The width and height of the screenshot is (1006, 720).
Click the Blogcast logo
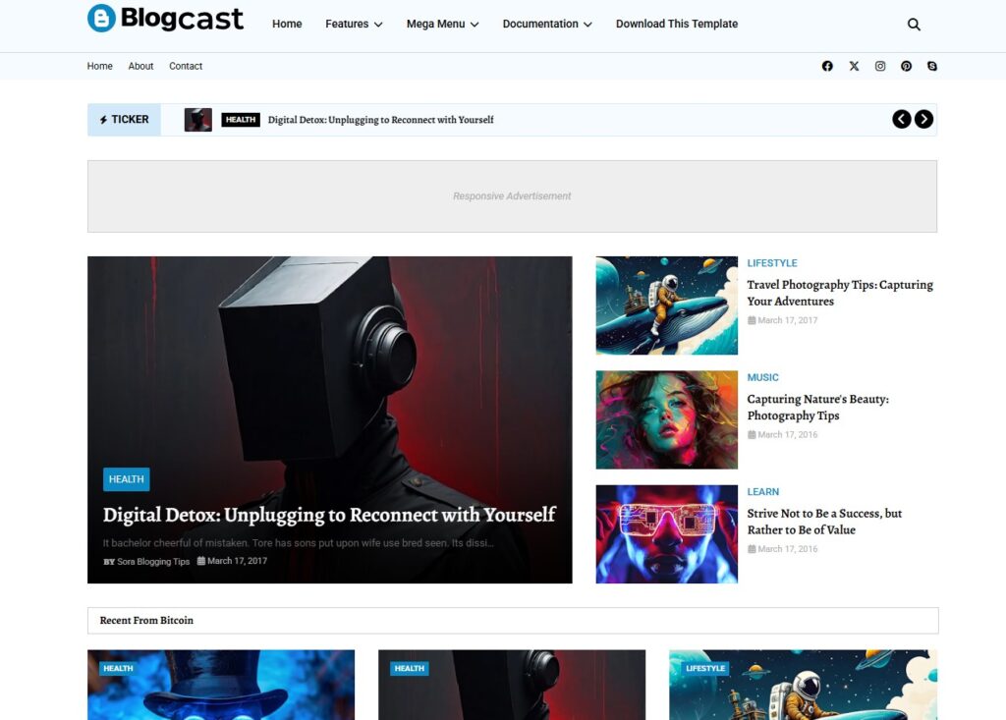tap(165, 19)
